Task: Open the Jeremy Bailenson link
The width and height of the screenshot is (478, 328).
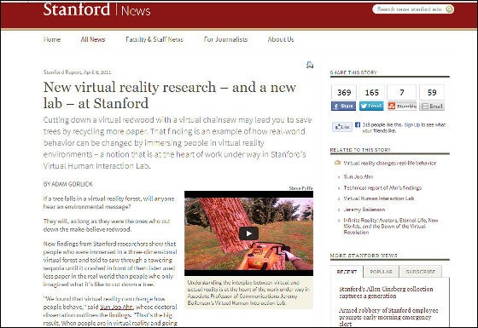Action: click(364, 210)
